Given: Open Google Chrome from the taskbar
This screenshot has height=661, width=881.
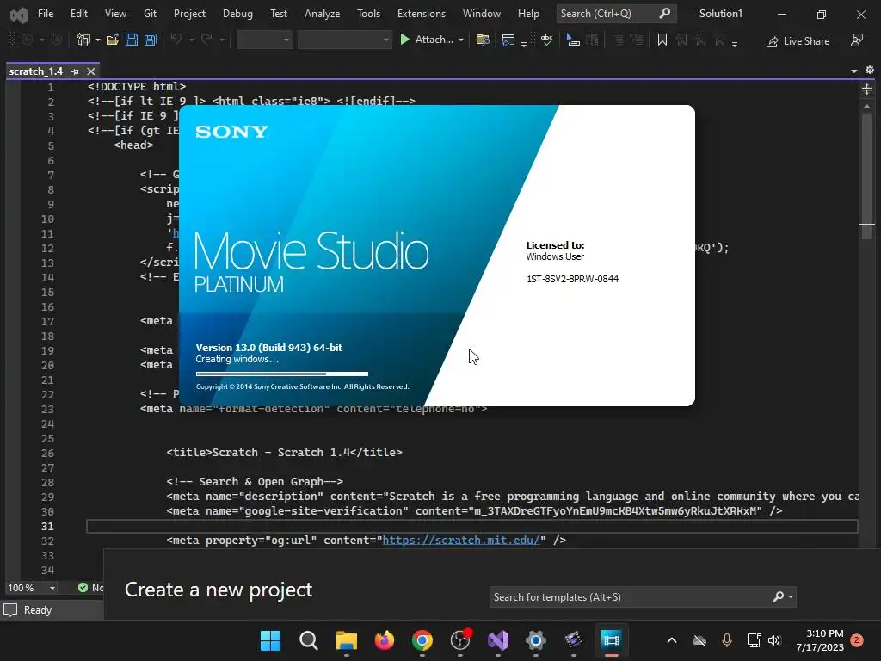Looking at the screenshot, I should click(x=422, y=640).
